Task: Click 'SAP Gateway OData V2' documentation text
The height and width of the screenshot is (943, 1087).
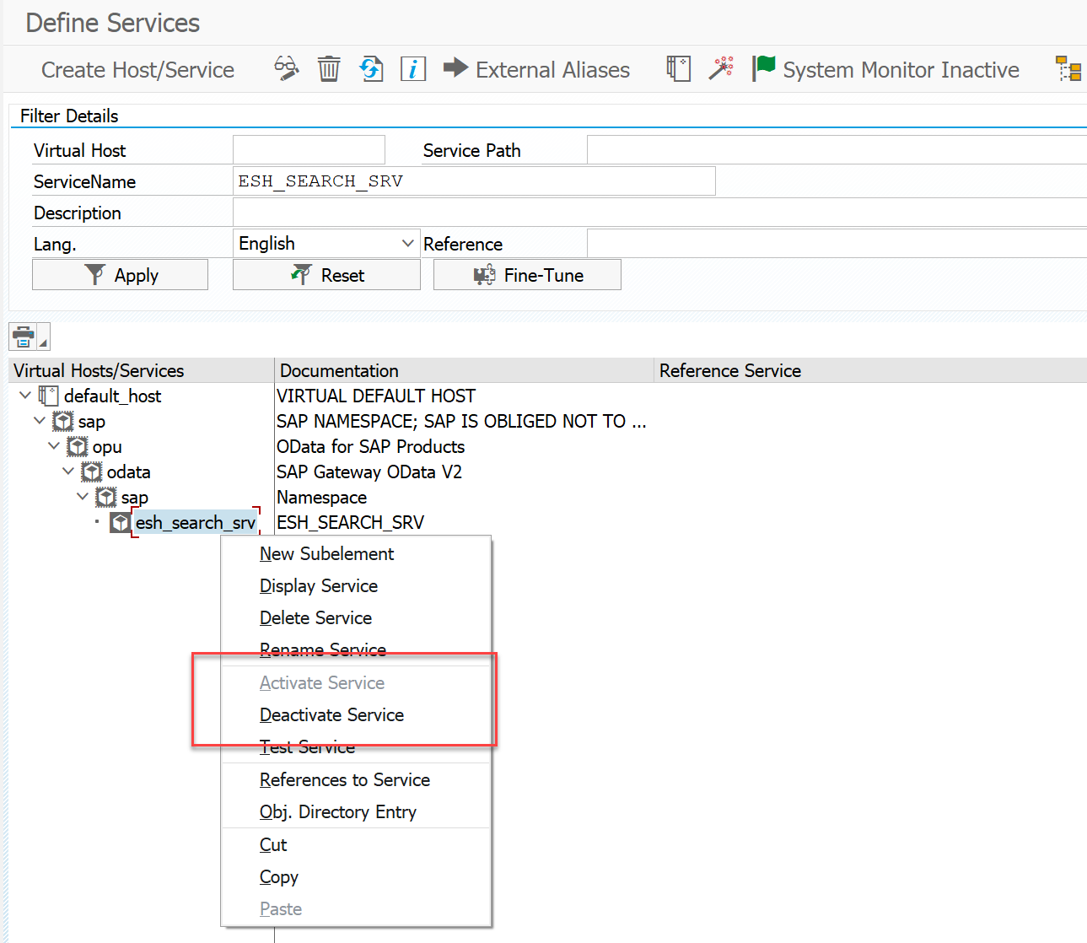Action: 369,471
